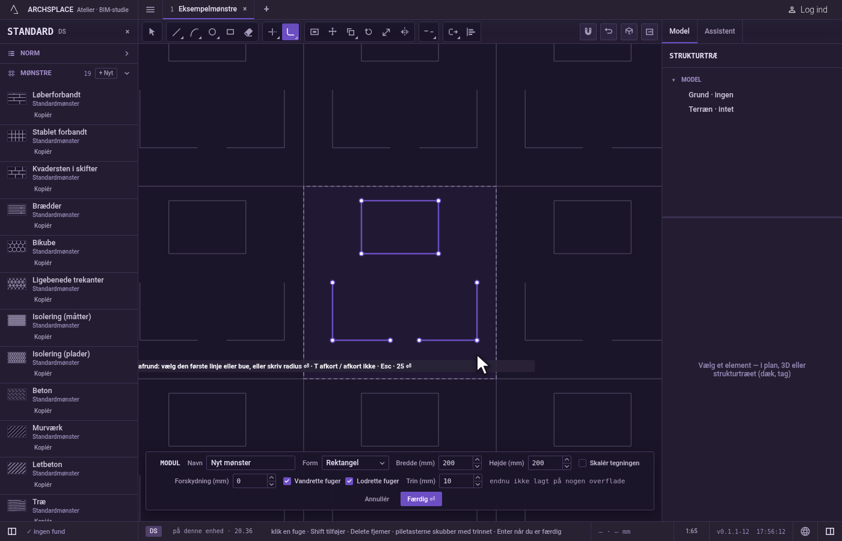Choose the circle tool
The height and width of the screenshot is (541, 842).
coord(212,32)
